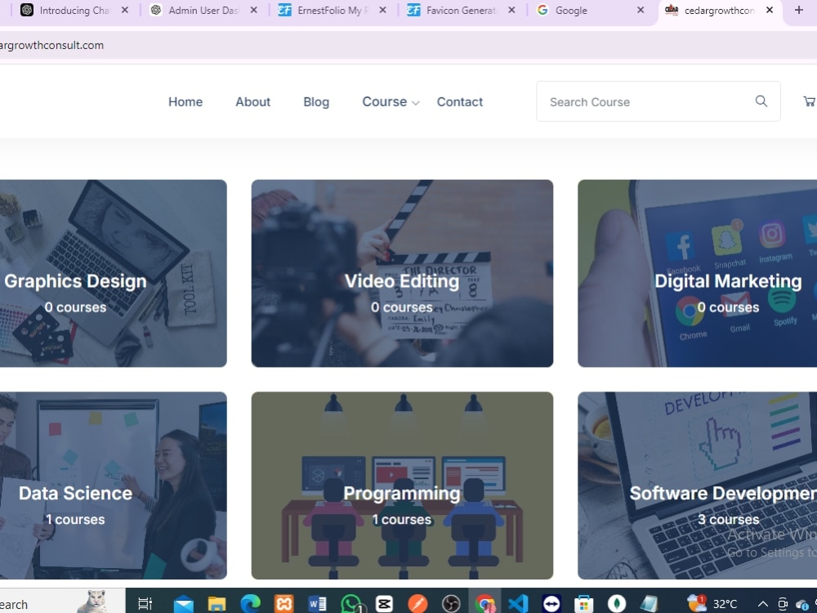The image size is (817, 613).
Task: Expand the Course dropdown menu
Action: 391,101
